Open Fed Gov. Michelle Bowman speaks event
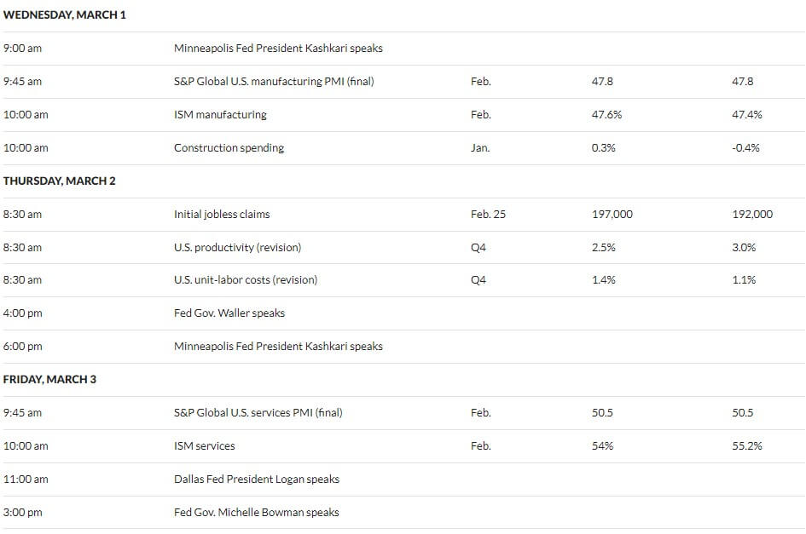This screenshot has width=806, height=534. pyautogui.click(x=257, y=513)
